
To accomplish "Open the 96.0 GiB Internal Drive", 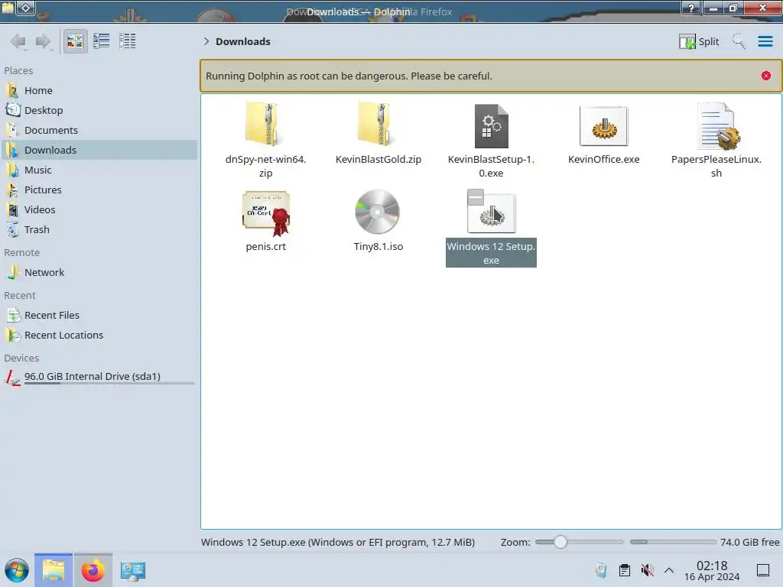I will coord(99,377).
